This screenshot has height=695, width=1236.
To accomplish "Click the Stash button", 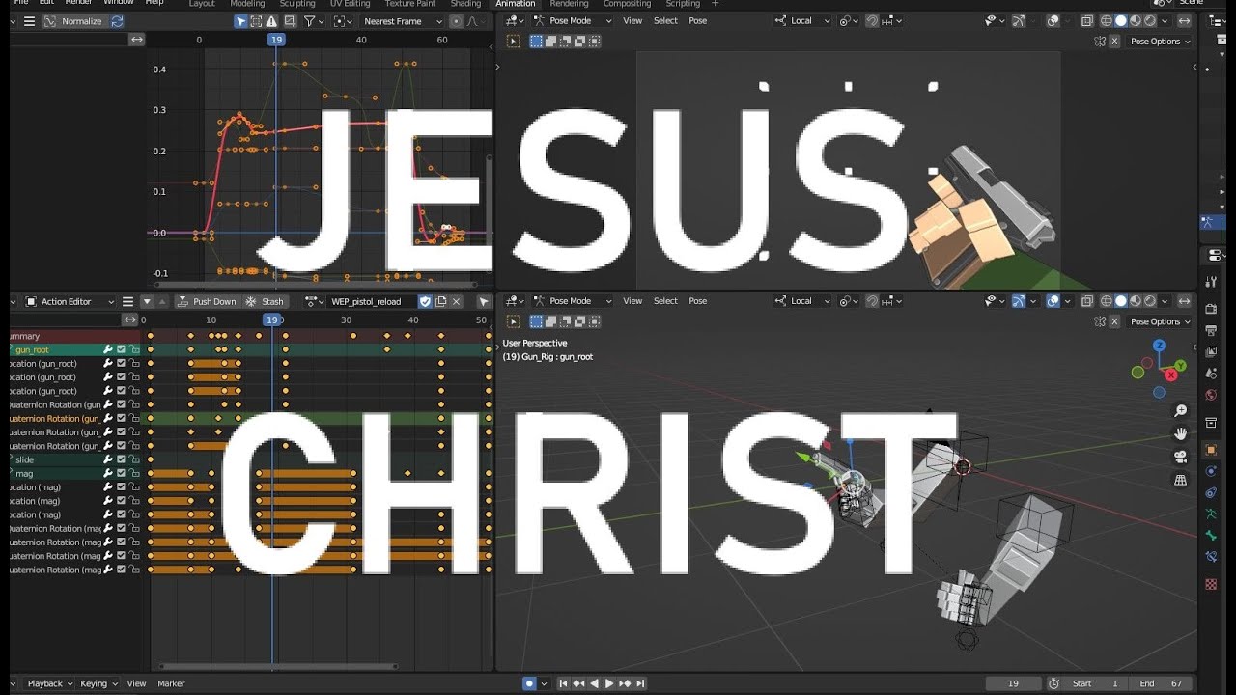I will tap(266, 302).
